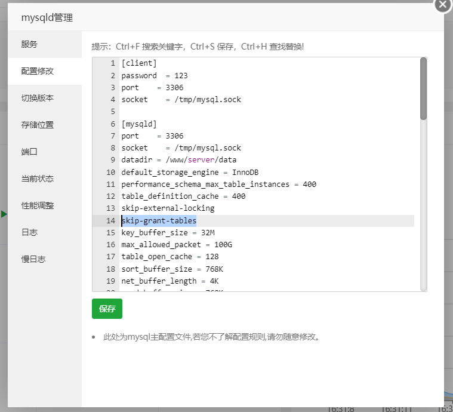
Task: Click the performance_schema_max_table_instances line
Action: 218,184
